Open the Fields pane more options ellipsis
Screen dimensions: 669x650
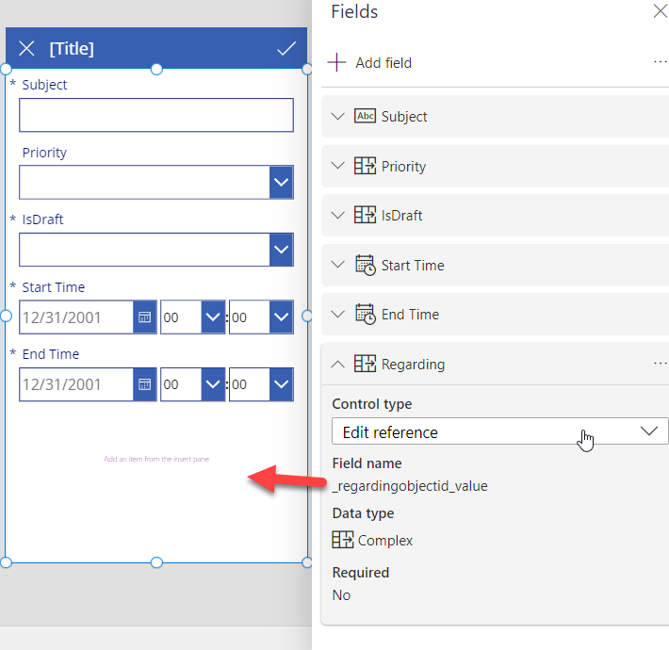point(660,62)
